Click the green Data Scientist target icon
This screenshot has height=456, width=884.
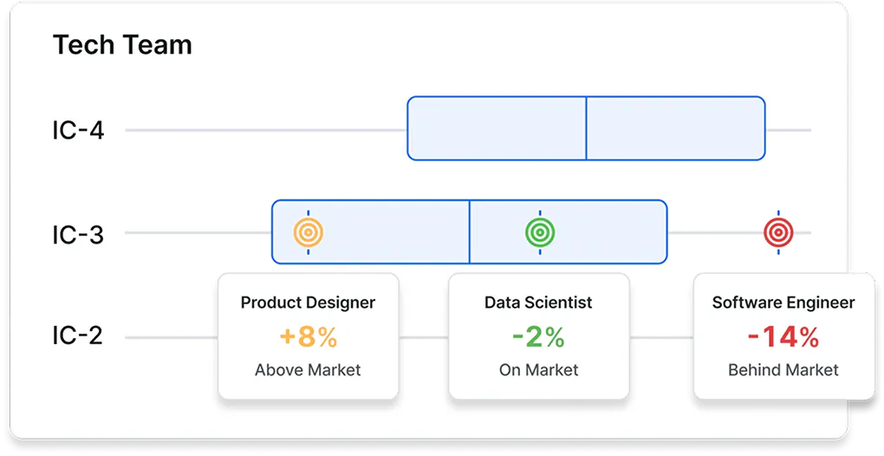pos(540,232)
